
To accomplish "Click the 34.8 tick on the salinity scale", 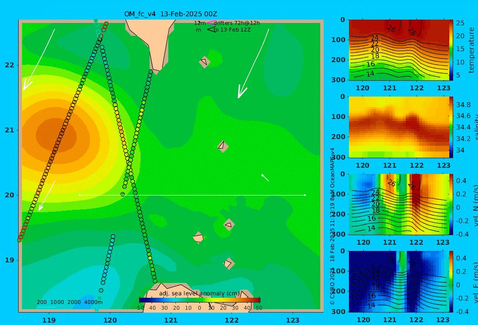I will coord(463,105).
